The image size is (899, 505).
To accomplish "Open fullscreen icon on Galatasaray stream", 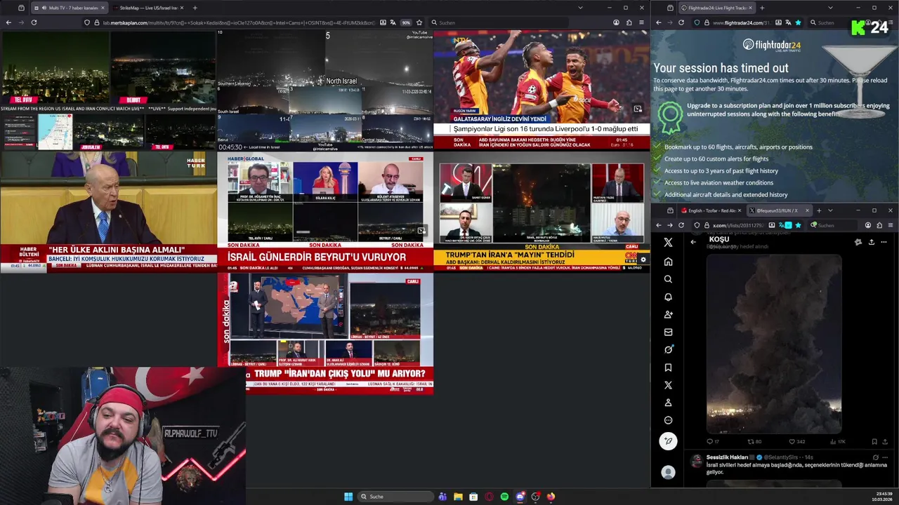I will pos(637,109).
